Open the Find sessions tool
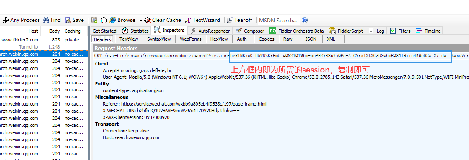This screenshot has height=160, width=469. (x=52, y=20)
